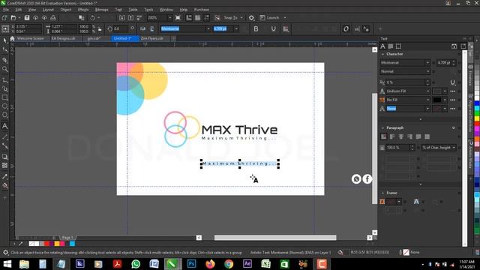The height and width of the screenshot is (270, 480).
Task: Select the Ellipse tool in the toolbox
Action: pyautogui.click(x=5, y=106)
